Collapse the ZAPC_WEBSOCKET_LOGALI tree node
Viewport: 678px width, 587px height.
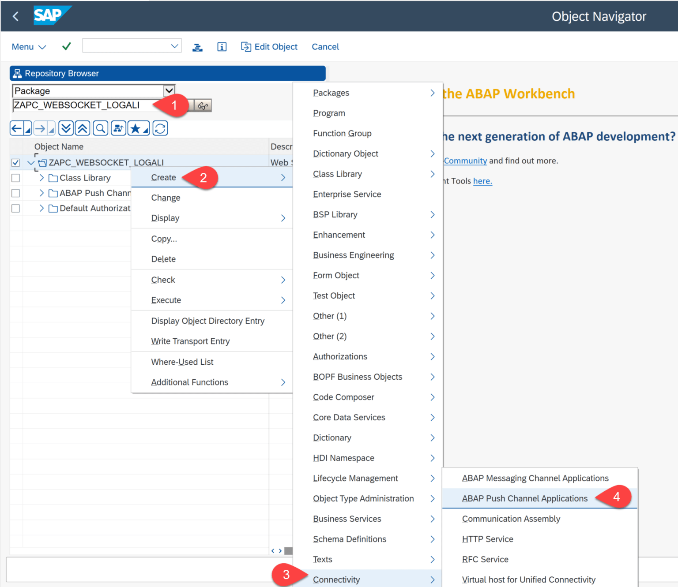(x=30, y=162)
